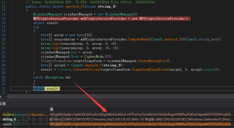Select the System.Convert.ToBase64 return value cell
The width and height of the screenshot is (234, 128).
tap(141, 114)
